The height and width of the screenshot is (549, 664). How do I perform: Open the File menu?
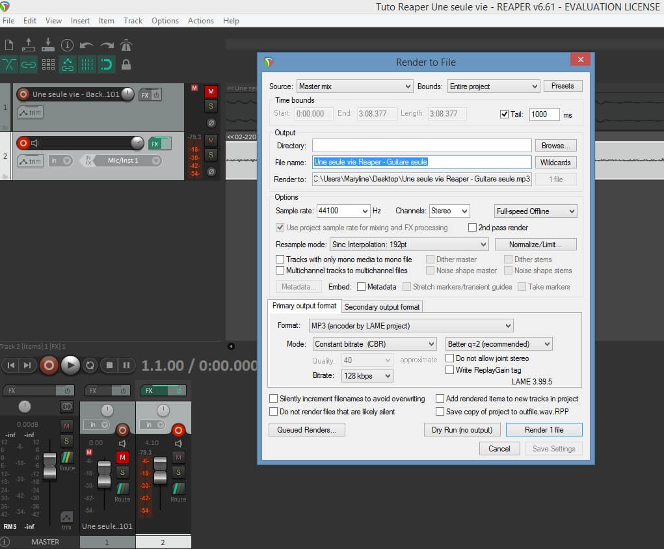[x=8, y=21]
